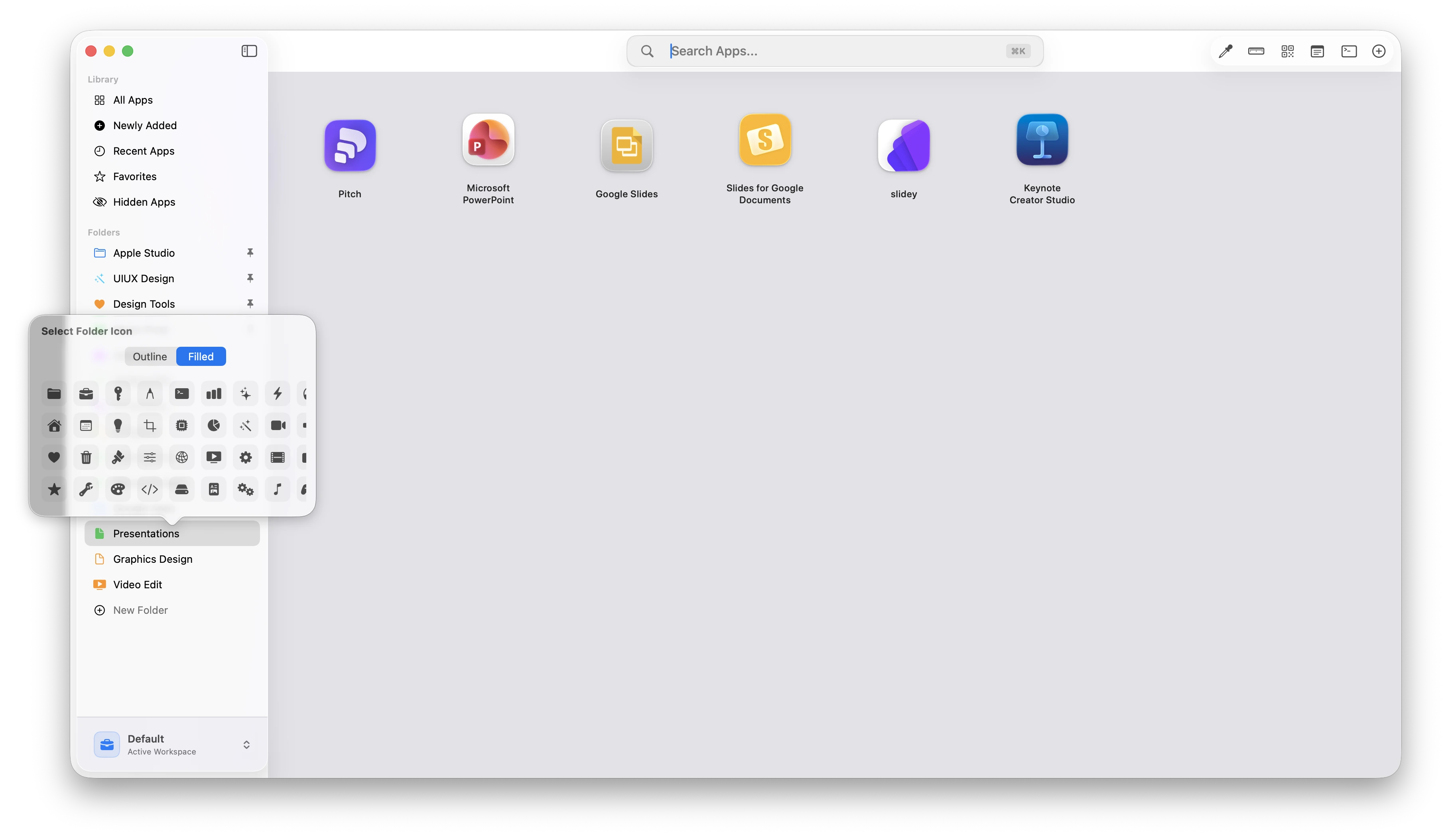Choose the wrench icon in icon picker
Viewport: 1446px width, 837px height.
[x=86, y=489]
